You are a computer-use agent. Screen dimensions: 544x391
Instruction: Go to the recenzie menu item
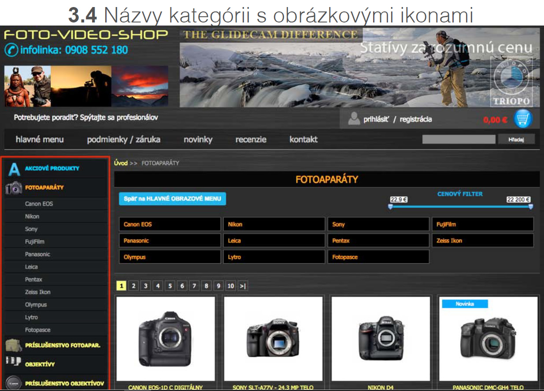(x=251, y=140)
